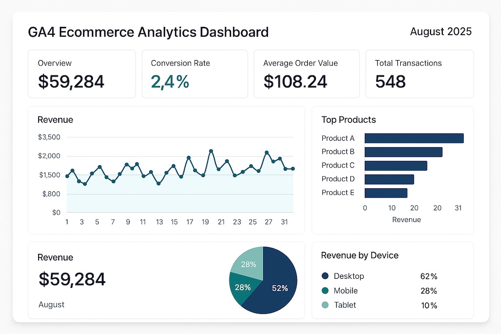Click the Total Transactions heading

tap(409, 63)
